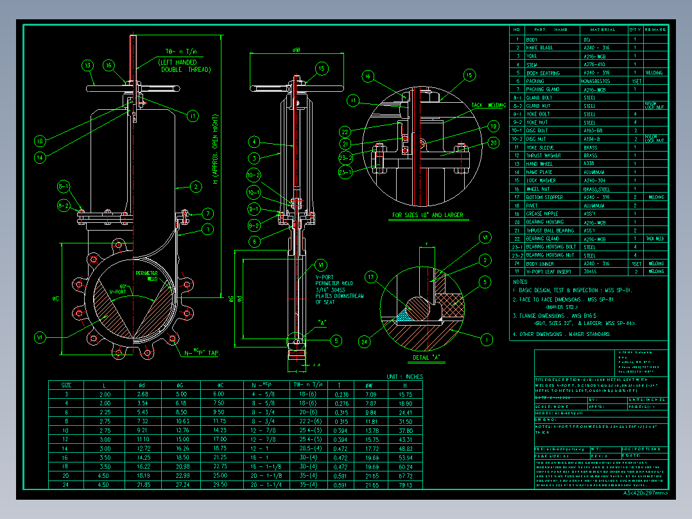Click balloon 4 on the section view

pos(254,141)
